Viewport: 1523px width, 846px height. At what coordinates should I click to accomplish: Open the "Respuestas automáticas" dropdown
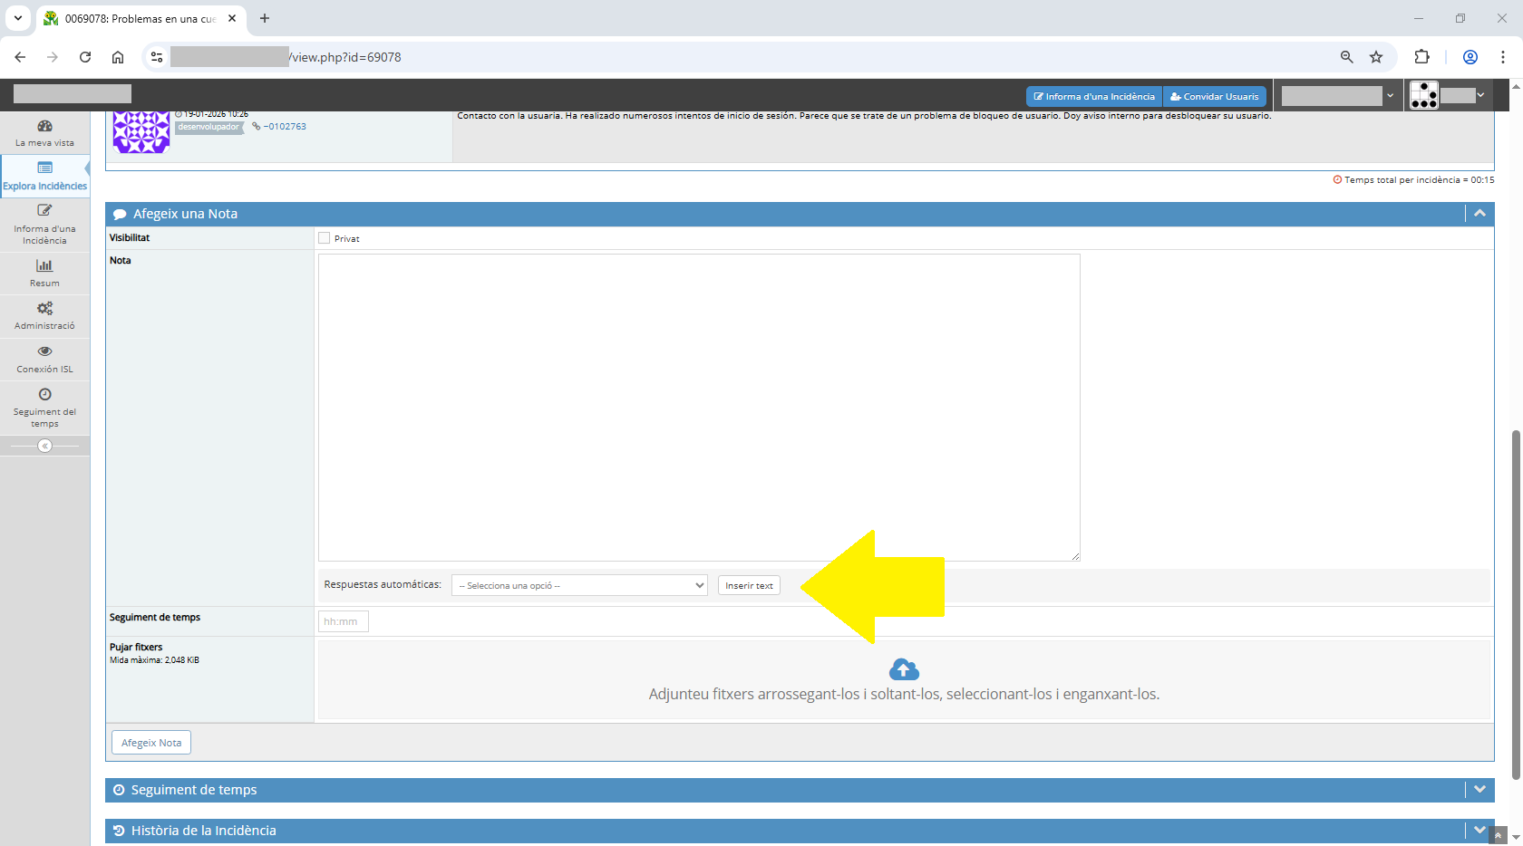pos(579,584)
